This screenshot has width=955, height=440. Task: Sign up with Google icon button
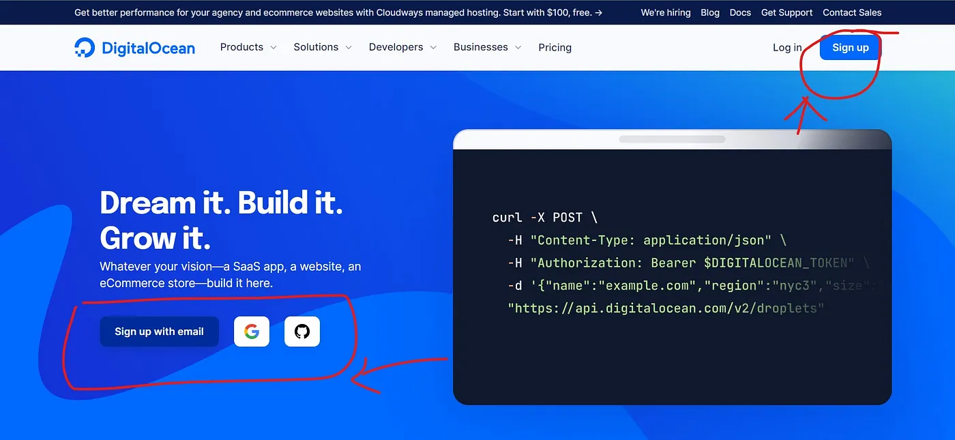click(x=252, y=332)
